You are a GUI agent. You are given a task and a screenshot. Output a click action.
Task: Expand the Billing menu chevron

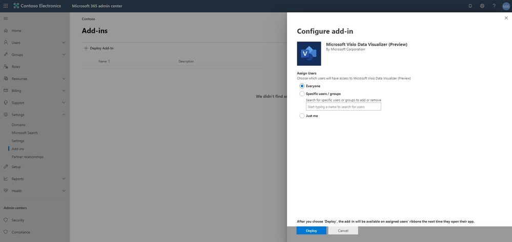(64, 90)
